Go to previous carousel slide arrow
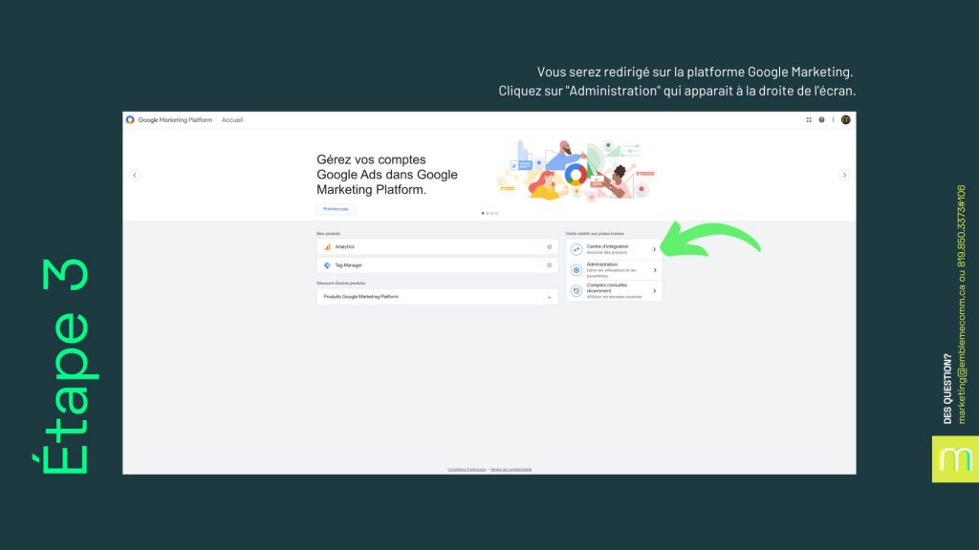979x550 pixels. pos(134,176)
